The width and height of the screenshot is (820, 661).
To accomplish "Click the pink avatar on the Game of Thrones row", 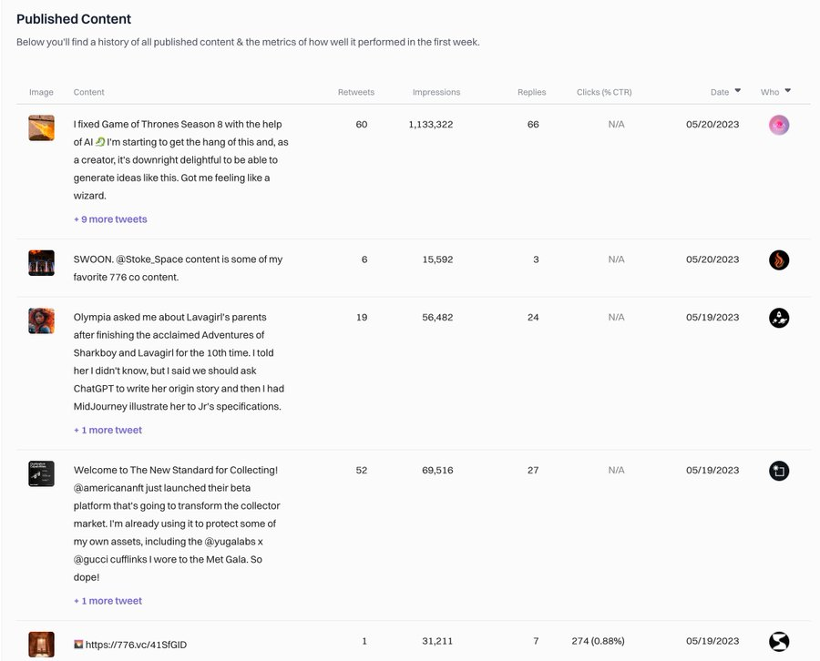I will (x=778, y=125).
